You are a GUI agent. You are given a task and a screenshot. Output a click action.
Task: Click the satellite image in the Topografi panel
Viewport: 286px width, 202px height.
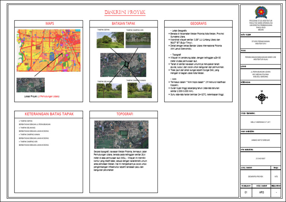pos(121,135)
